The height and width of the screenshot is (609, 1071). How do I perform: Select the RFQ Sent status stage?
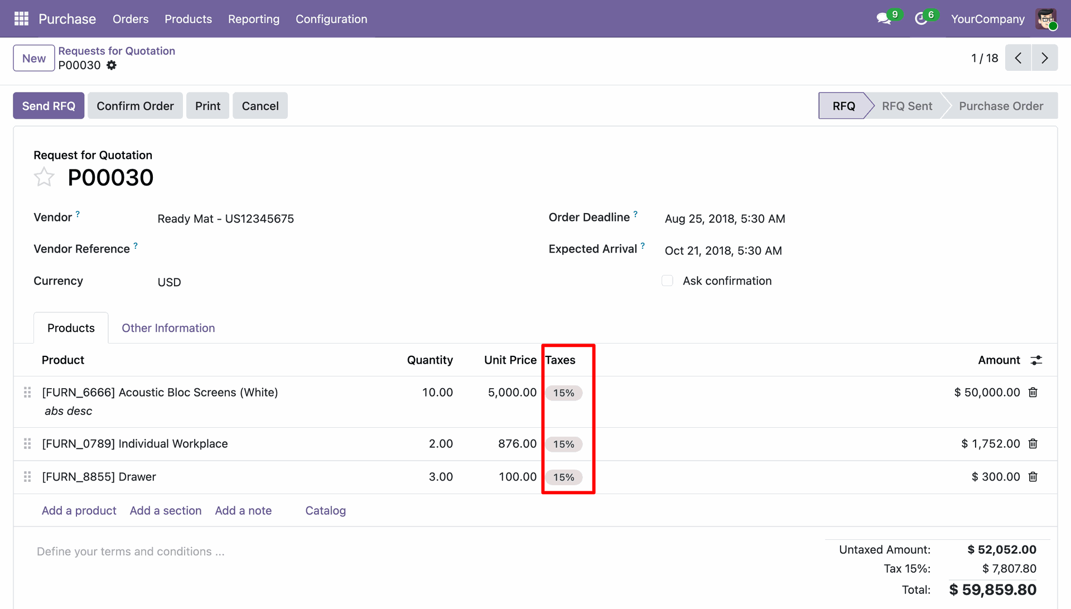(907, 106)
